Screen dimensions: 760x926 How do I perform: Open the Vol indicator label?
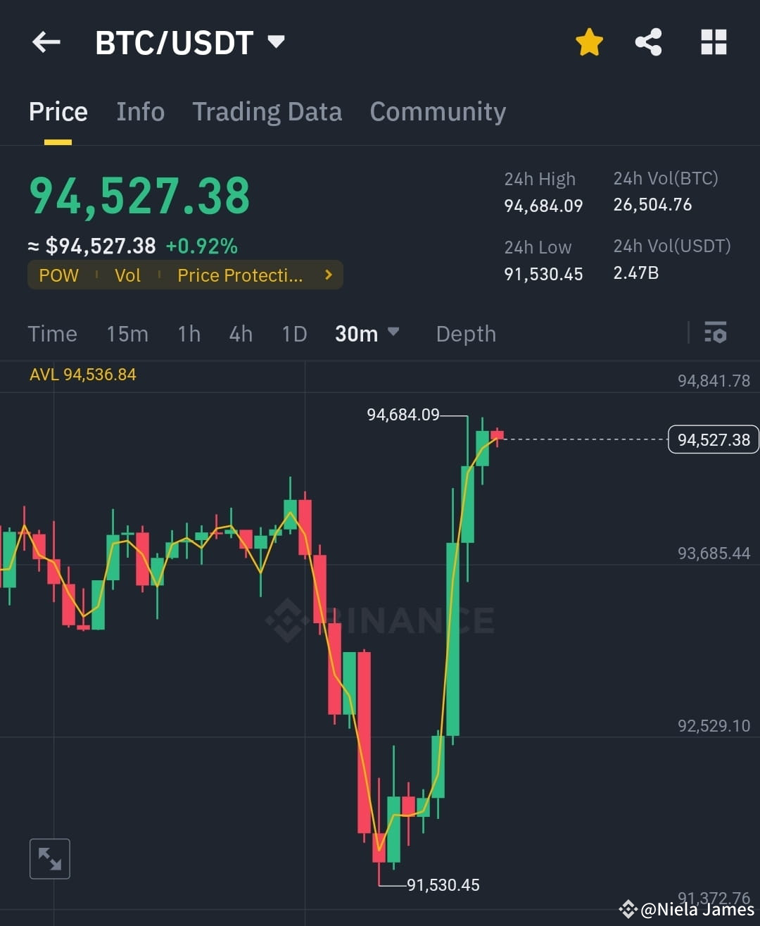pos(127,275)
